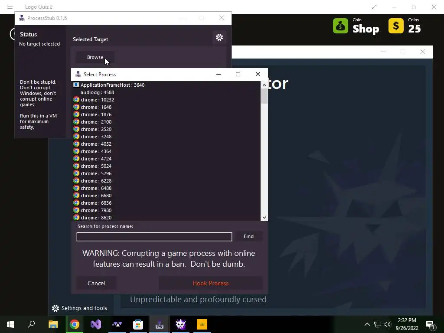Open Visual Studio from taskbar
Viewport: 444px width, 333px height.
click(x=96, y=324)
